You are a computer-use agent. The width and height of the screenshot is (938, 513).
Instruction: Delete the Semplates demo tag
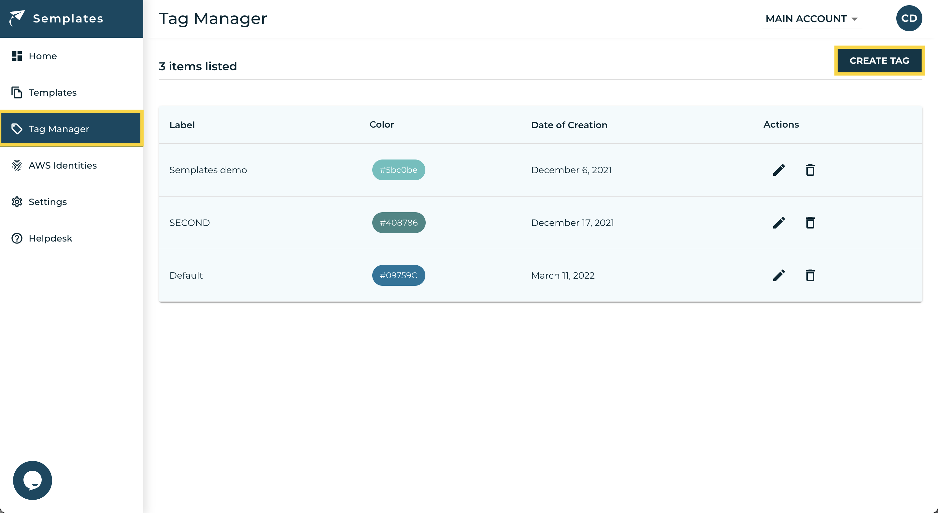(x=810, y=170)
